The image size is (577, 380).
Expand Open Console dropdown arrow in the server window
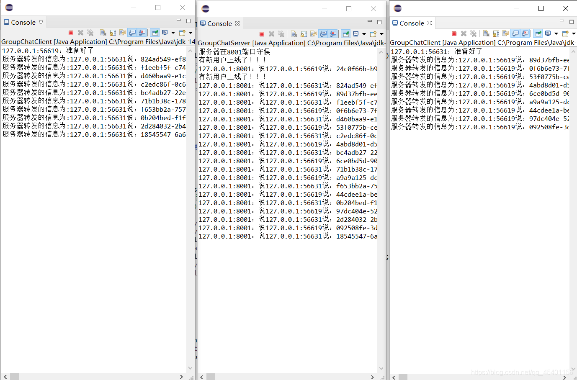tap(381, 34)
